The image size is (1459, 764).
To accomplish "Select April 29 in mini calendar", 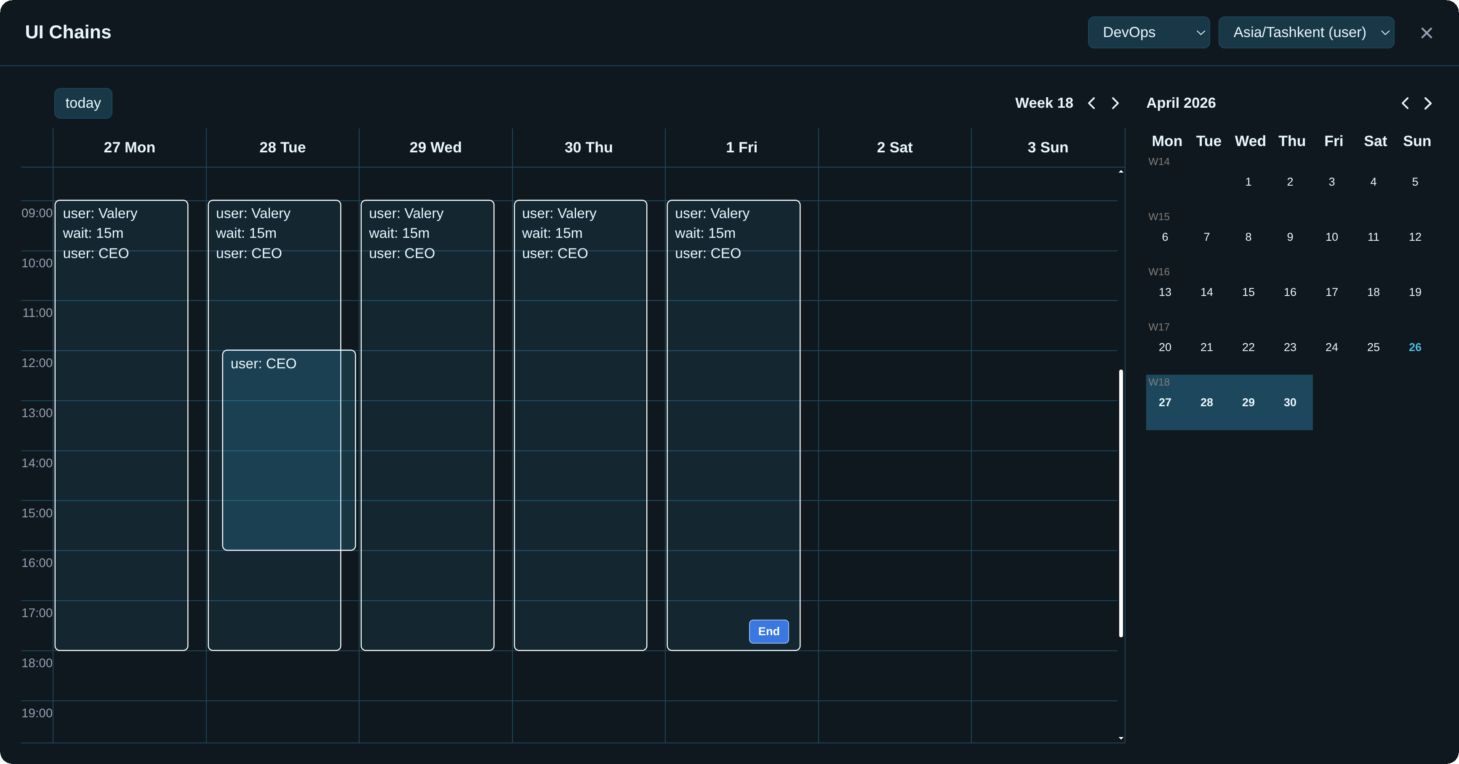I will tap(1248, 402).
